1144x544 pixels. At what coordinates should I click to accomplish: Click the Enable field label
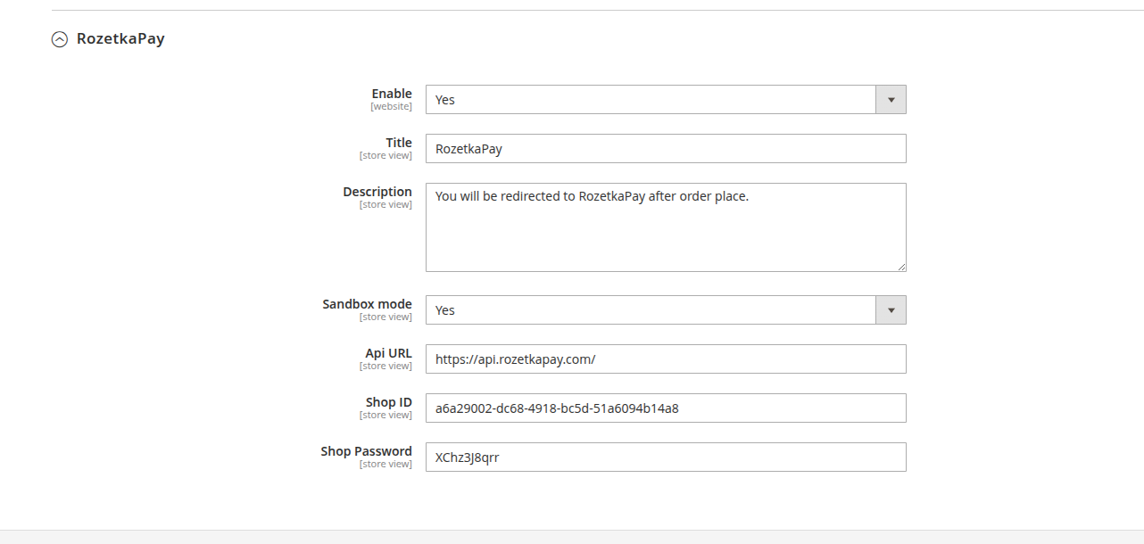[x=392, y=94]
